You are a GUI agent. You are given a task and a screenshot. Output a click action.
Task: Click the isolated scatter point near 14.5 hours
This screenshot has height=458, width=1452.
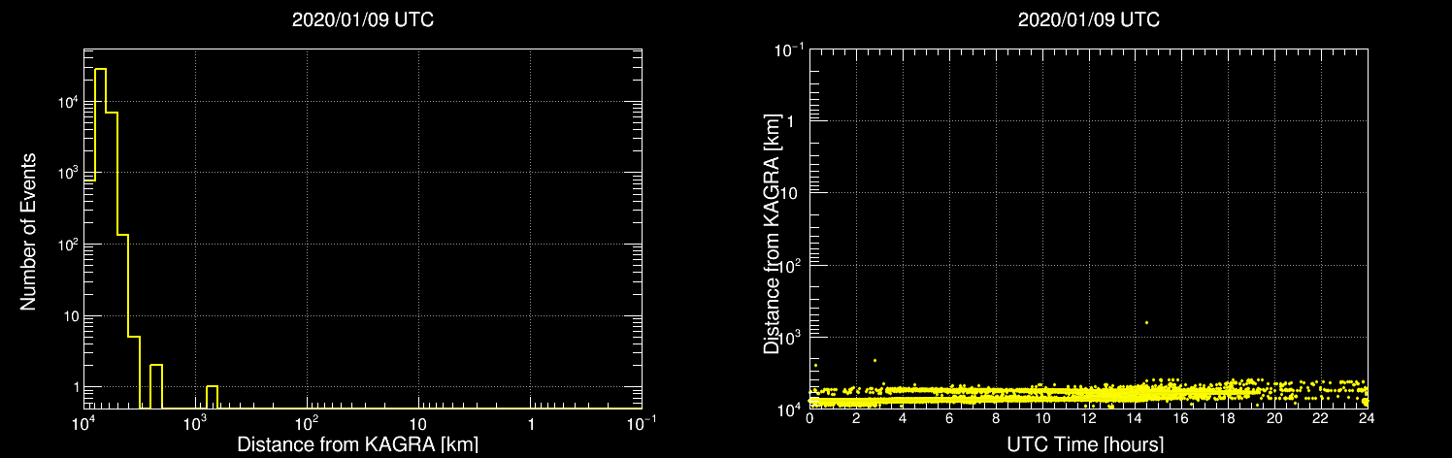(1146, 322)
